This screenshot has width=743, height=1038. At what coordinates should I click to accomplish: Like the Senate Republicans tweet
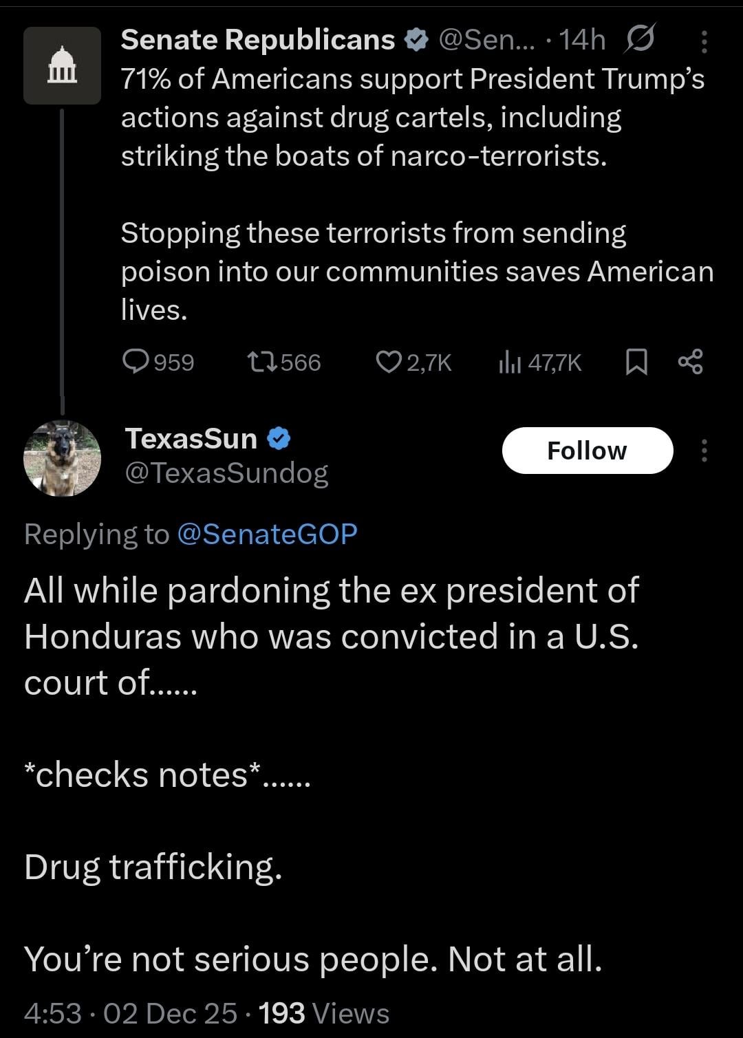click(389, 361)
